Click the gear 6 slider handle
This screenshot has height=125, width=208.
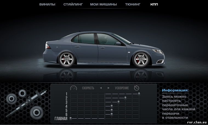pos(112,114)
